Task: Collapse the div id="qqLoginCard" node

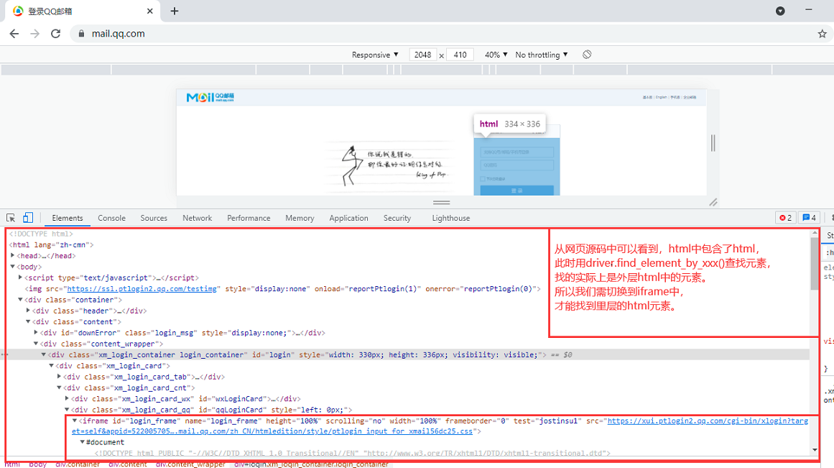Action: pyautogui.click(x=67, y=410)
